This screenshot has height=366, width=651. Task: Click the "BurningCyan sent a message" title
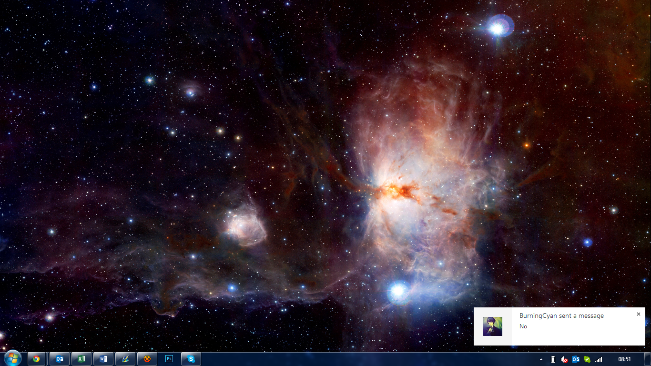561,316
